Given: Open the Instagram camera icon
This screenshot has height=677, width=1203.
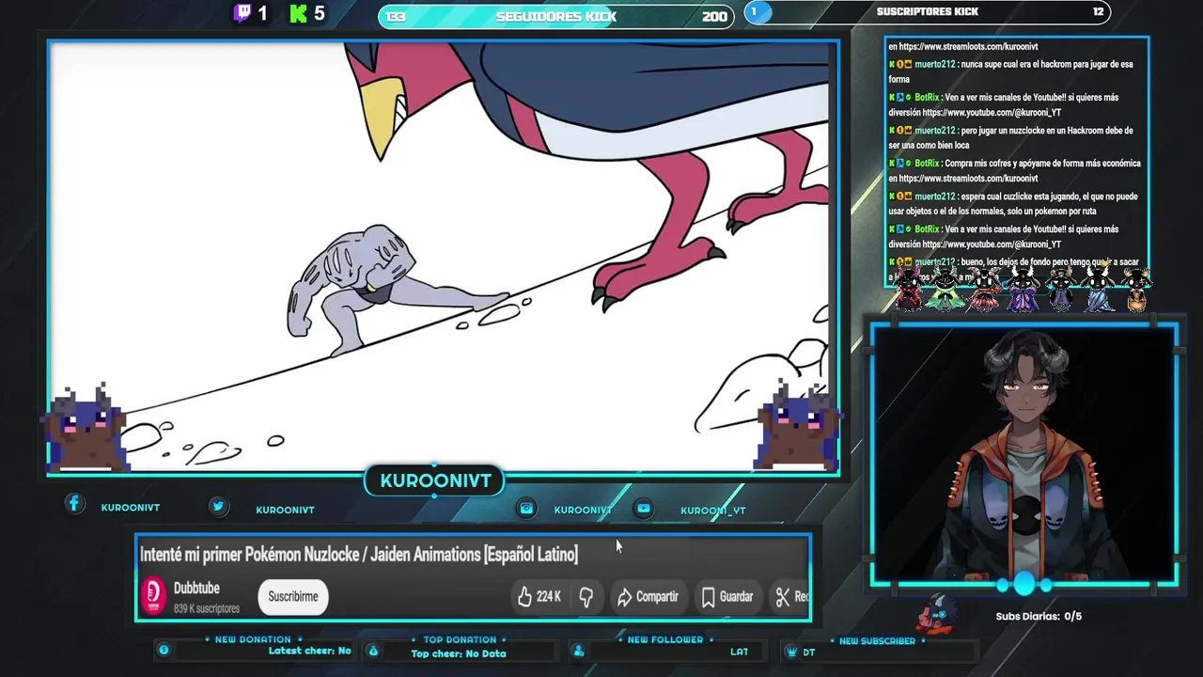Looking at the screenshot, I should tap(526, 508).
